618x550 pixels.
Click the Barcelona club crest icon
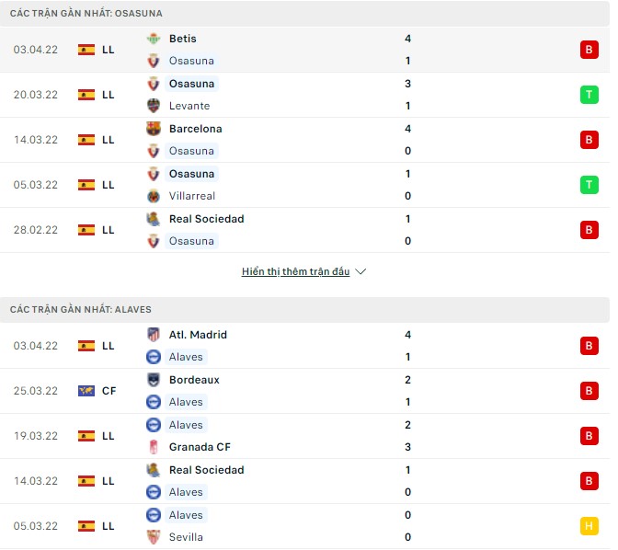tap(154, 129)
